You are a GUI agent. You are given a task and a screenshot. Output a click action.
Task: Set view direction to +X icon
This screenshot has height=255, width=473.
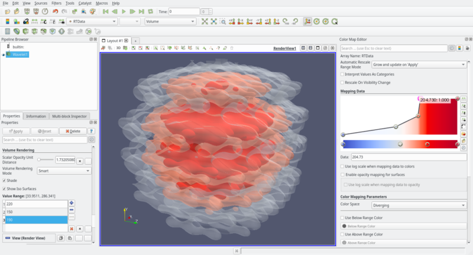(232, 21)
